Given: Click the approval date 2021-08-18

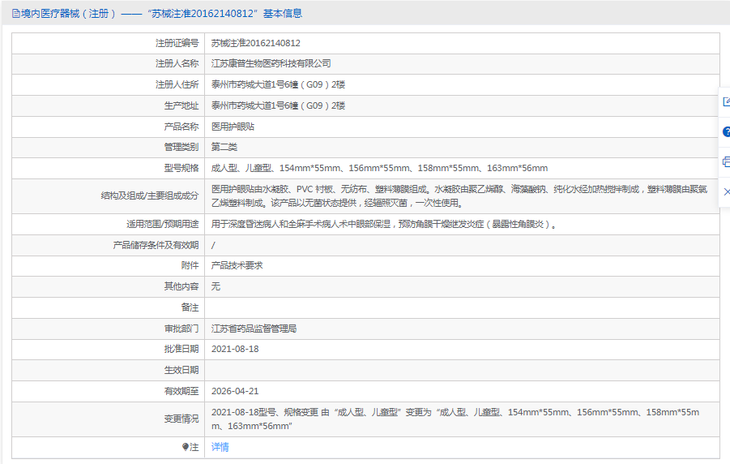Looking at the screenshot, I should [235, 349].
